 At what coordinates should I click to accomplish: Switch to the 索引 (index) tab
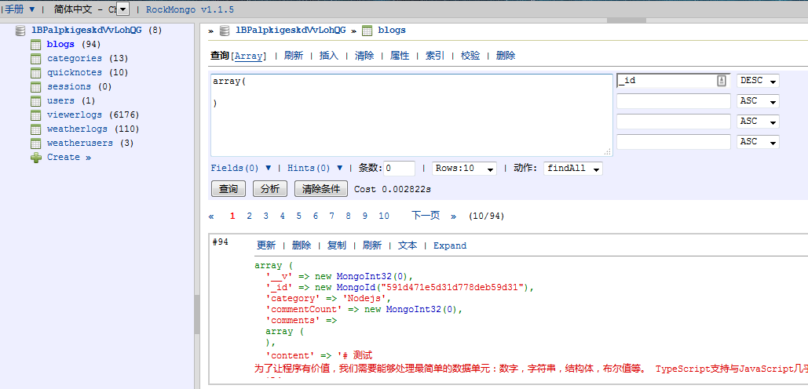pos(434,56)
